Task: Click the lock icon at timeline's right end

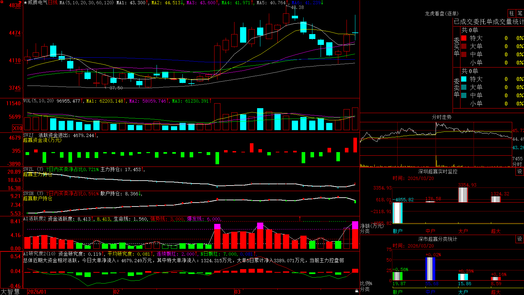Action: coord(357,291)
